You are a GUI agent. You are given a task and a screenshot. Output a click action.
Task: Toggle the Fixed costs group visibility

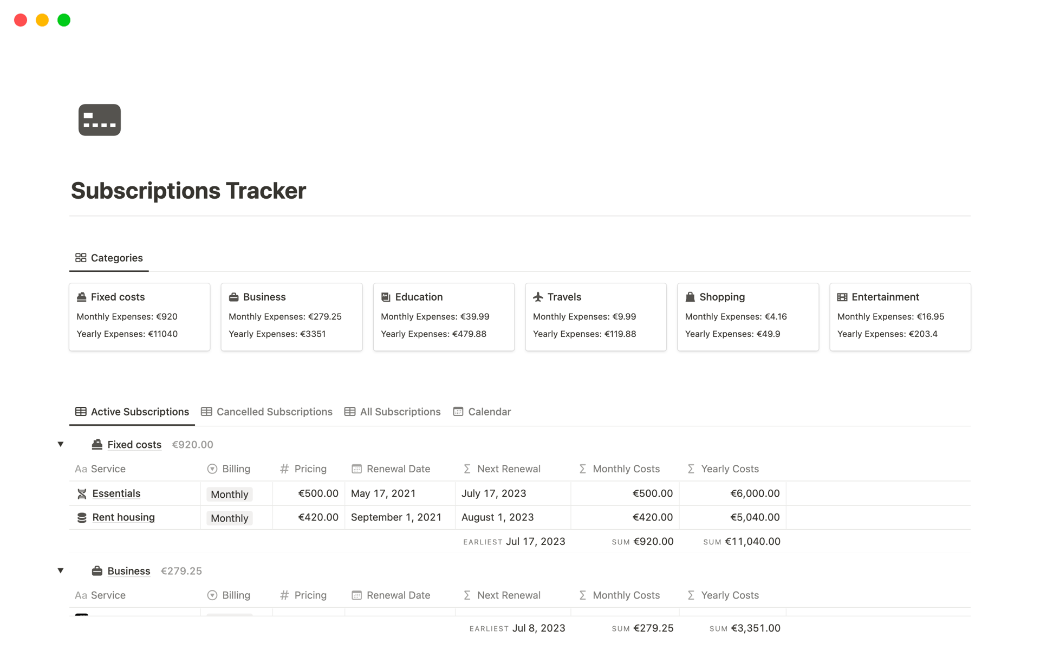click(x=61, y=443)
